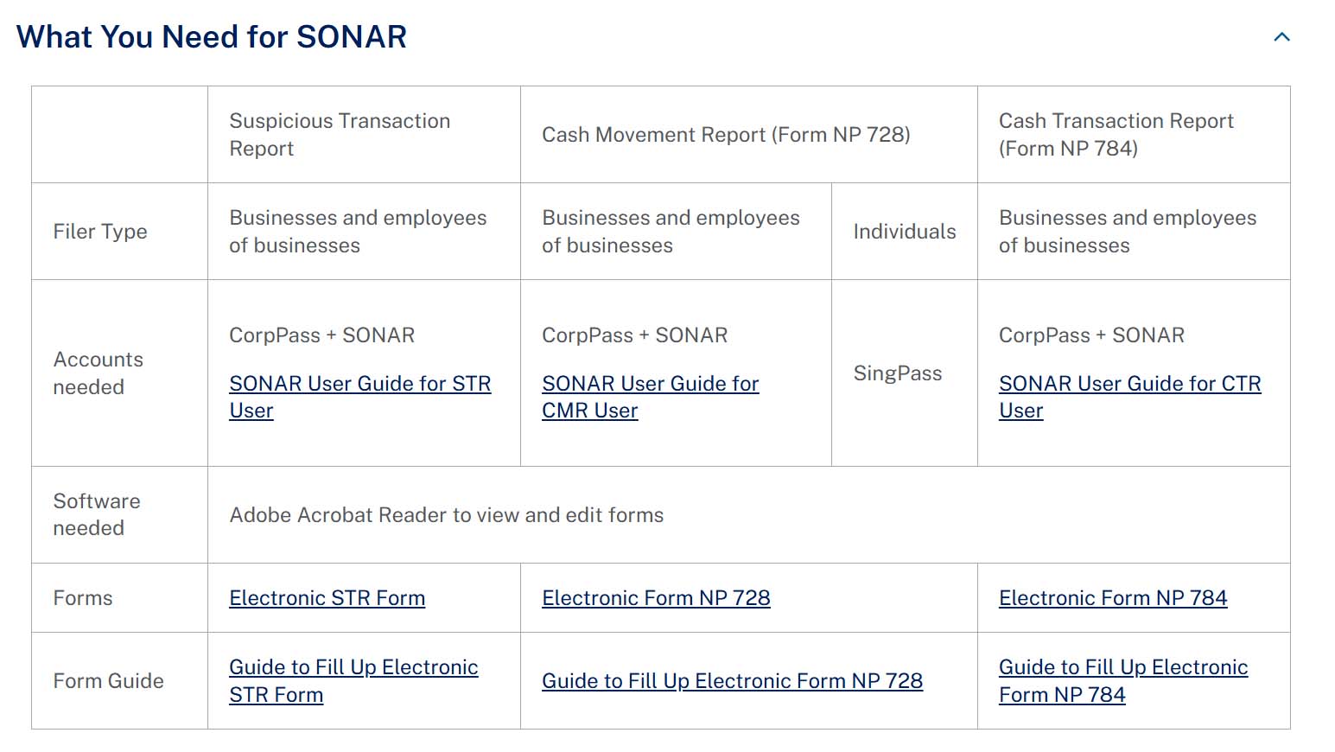Select the Form Guide row label
Viewport: 1335px width, 752px height.
click(x=108, y=681)
